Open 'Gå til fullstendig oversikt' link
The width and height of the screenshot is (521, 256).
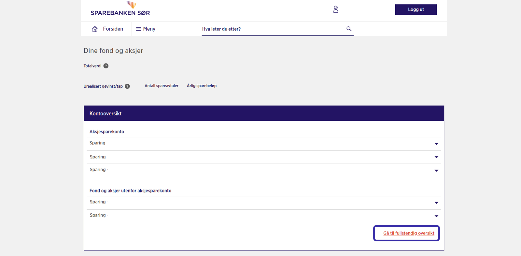coord(409,233)
